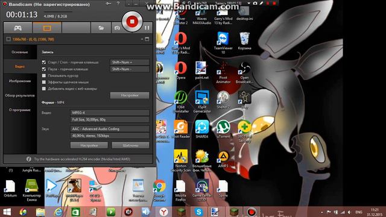Open Bandicam help question mark
386x217 pixels.
coord(118,4)
